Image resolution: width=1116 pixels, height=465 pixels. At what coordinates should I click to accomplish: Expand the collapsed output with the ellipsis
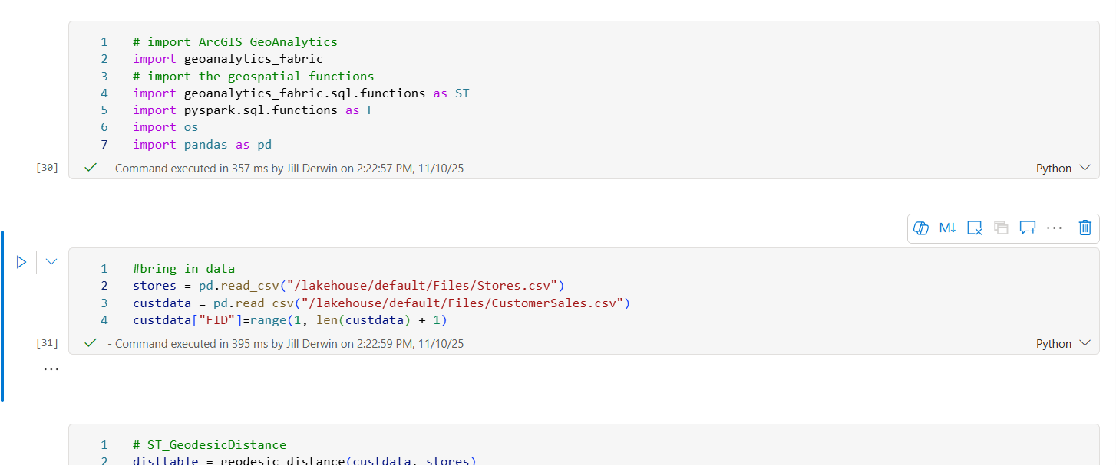pos(51,368)
